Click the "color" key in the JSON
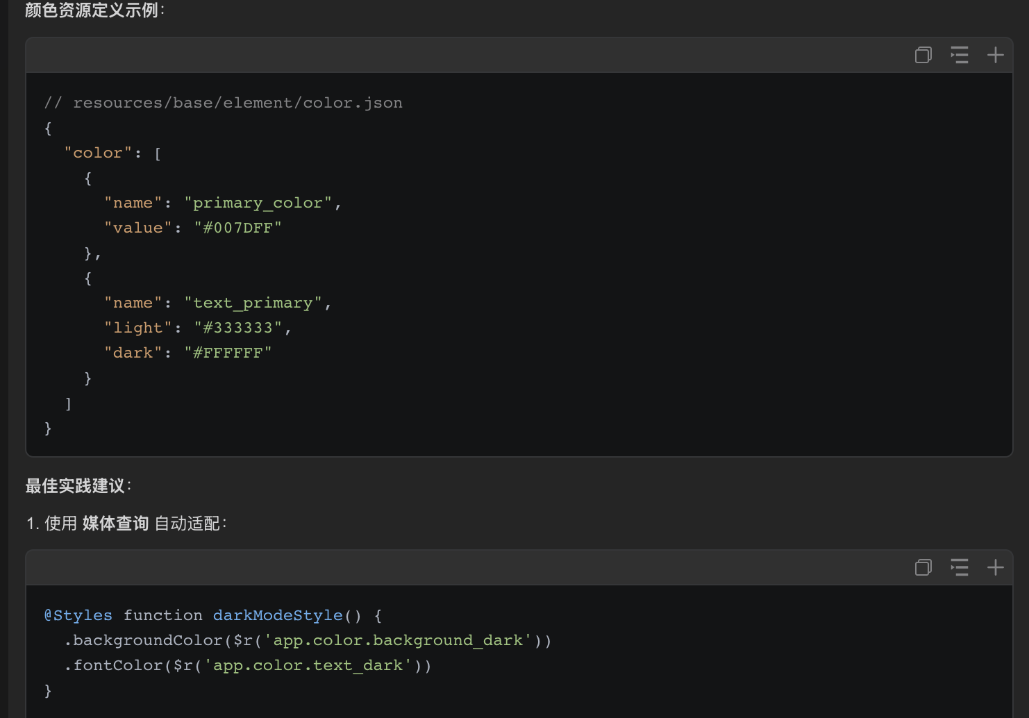 click(x=97, y=153)
